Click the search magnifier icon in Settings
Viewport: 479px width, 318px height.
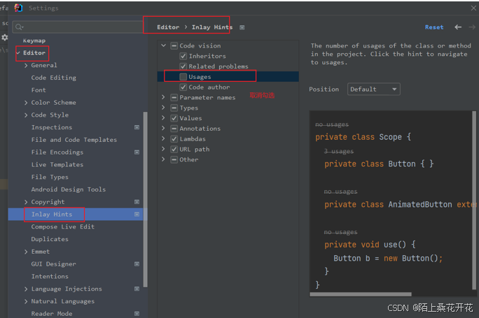(19, 27)
